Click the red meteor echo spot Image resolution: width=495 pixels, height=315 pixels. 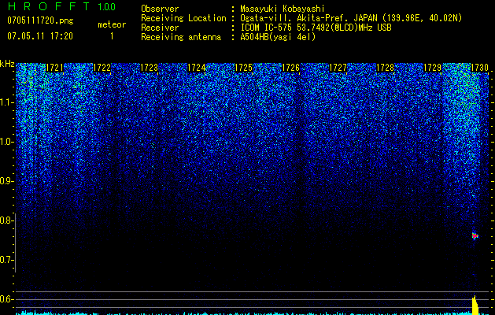[x=475, y=235]
